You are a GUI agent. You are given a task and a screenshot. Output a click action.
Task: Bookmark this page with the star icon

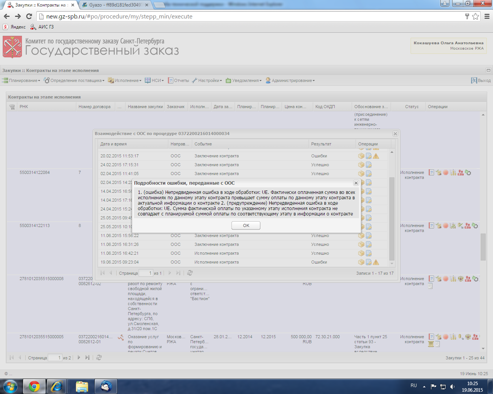point(476,16)
